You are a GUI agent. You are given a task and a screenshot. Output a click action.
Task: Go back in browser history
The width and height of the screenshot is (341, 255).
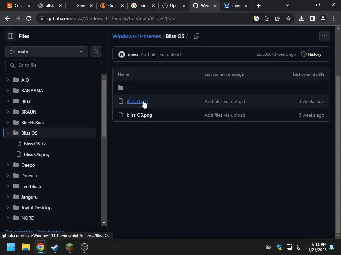(7, 19)
